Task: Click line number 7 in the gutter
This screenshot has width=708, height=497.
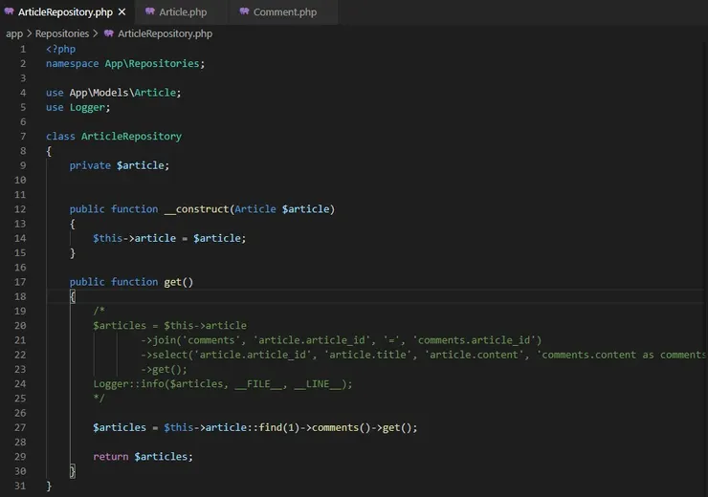Action: 22,136
